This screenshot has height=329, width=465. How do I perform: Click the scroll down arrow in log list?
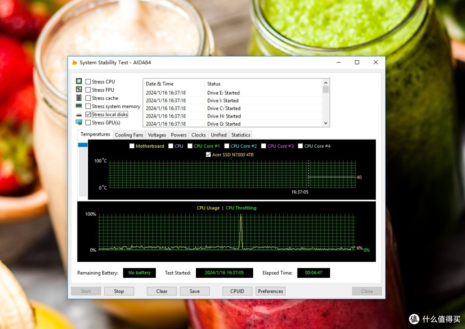click(325, 123)
